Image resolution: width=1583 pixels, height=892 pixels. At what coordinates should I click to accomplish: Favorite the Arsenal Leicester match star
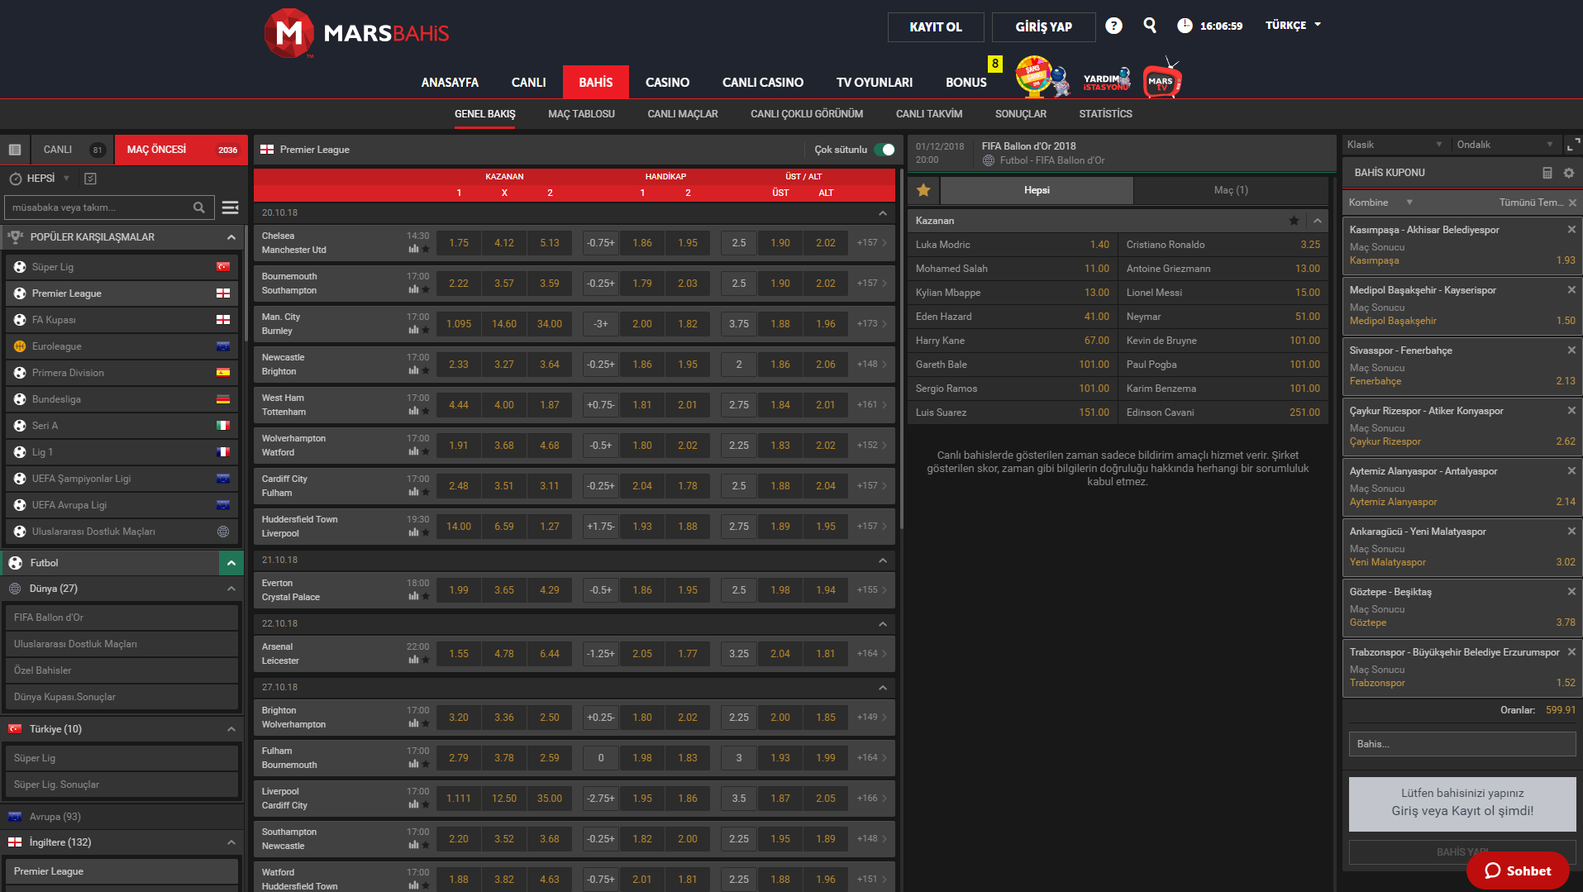pos(426,660)
